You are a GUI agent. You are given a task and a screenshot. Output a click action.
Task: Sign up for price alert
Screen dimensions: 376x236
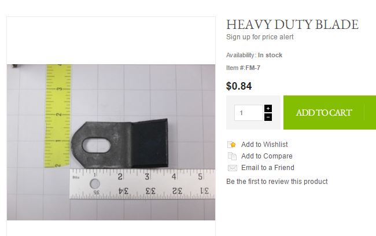(260, 37)
